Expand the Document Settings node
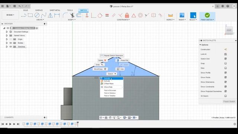Screen dimensions: 238x134 7,32
